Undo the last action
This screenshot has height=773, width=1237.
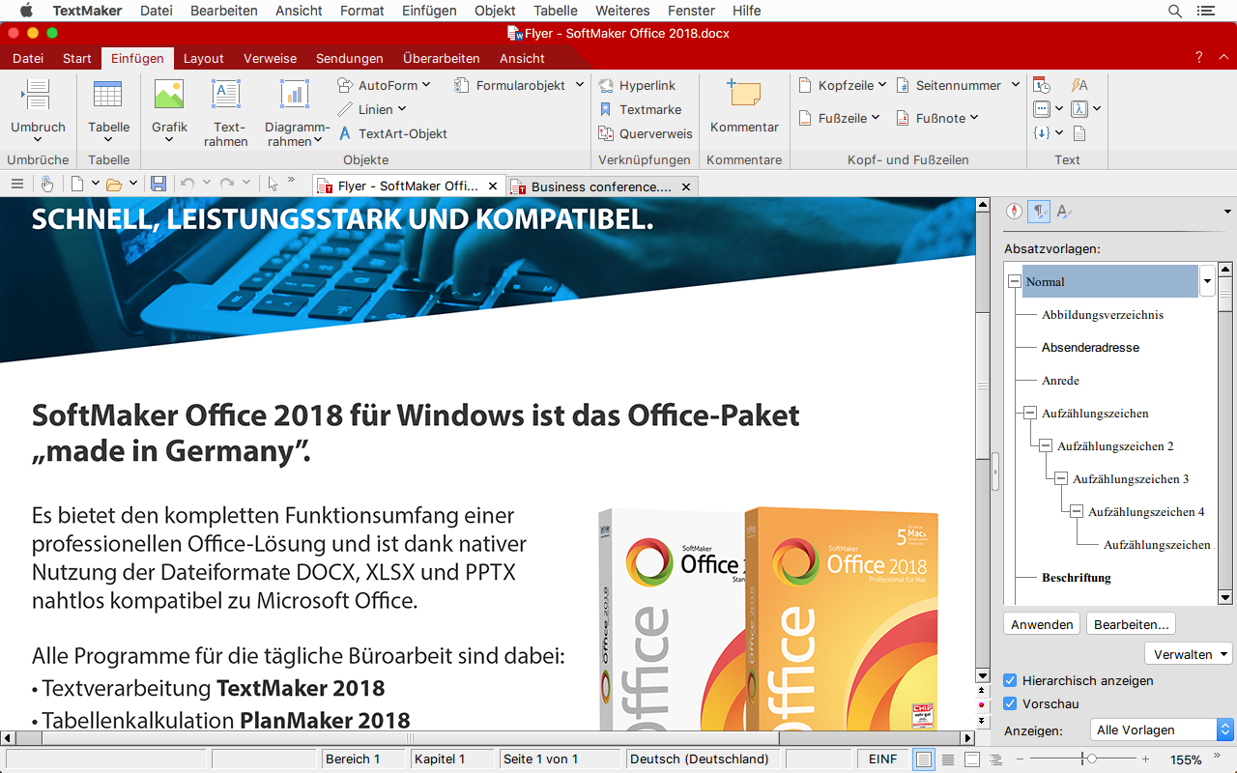187,184
